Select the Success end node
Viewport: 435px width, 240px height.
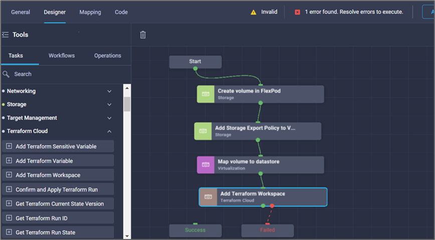(195, 230)
